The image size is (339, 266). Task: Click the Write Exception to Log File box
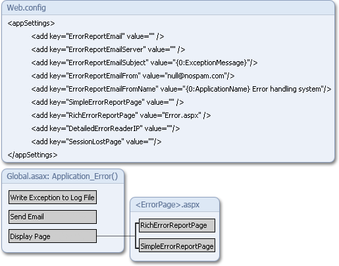tap(53, 198)
